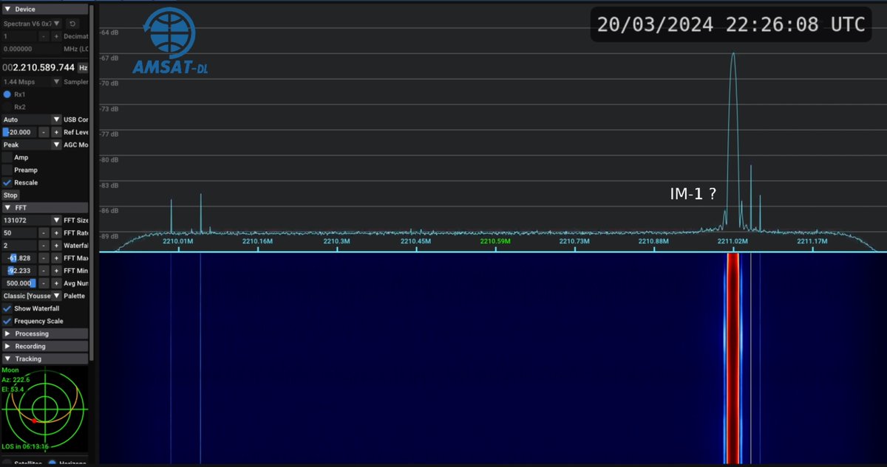The width and height of the screenshot is (887, 467).
Task: Increase Ref Level with plus button
Action: click(56, 132)
